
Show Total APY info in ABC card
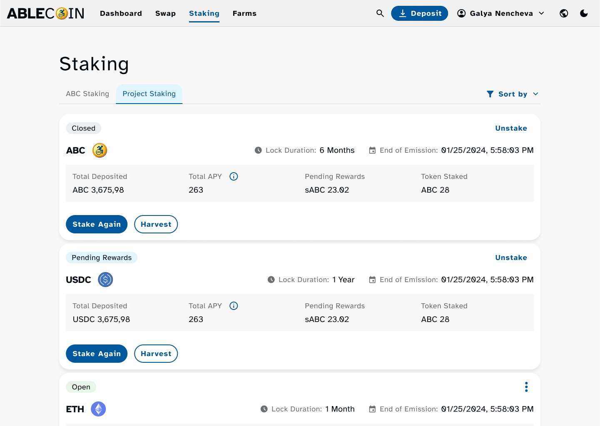234,176
